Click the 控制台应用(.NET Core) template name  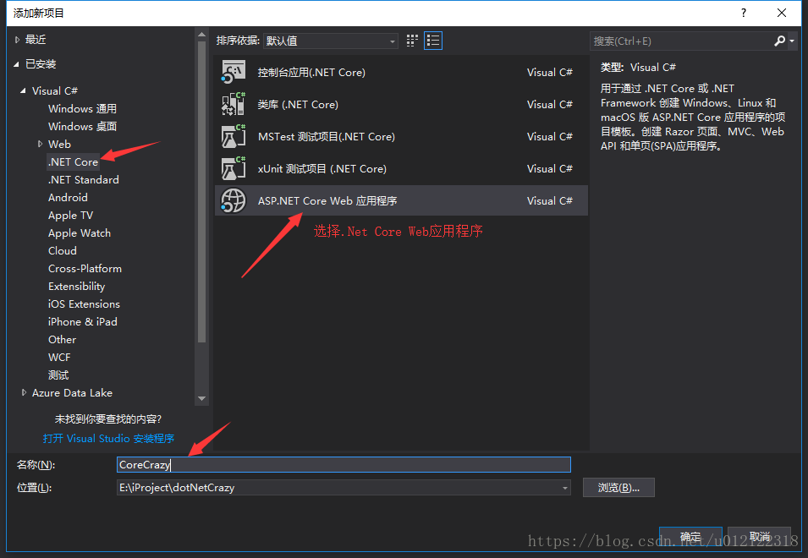311,72
